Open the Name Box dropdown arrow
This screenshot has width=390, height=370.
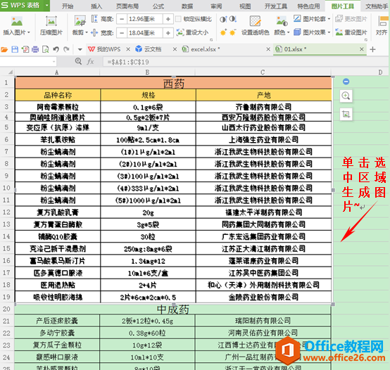tap(54, 62)
